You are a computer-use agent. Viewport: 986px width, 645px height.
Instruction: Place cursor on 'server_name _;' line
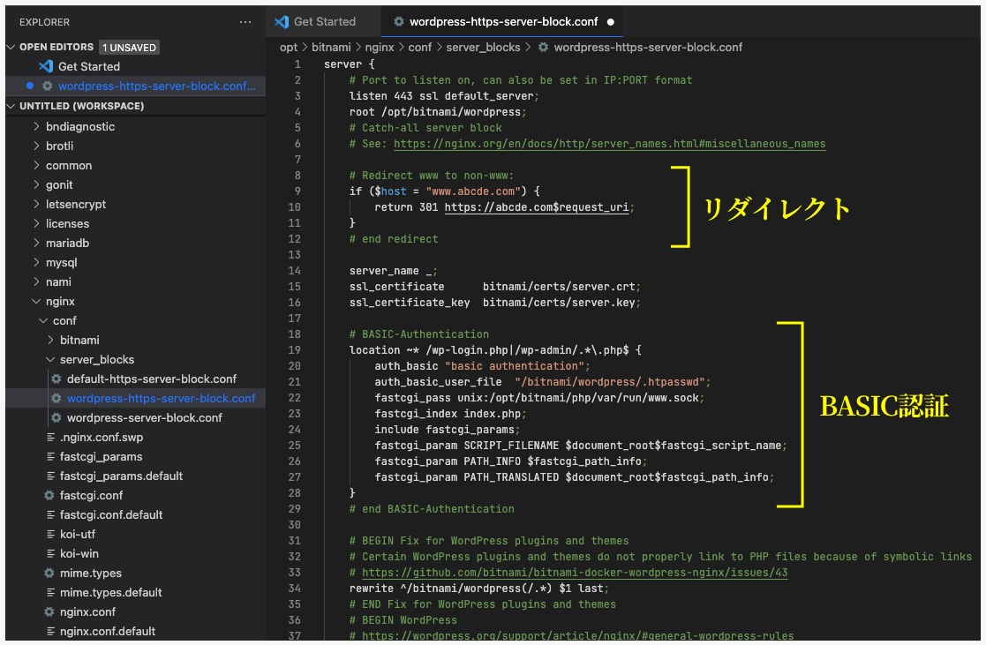pos(393,271)
